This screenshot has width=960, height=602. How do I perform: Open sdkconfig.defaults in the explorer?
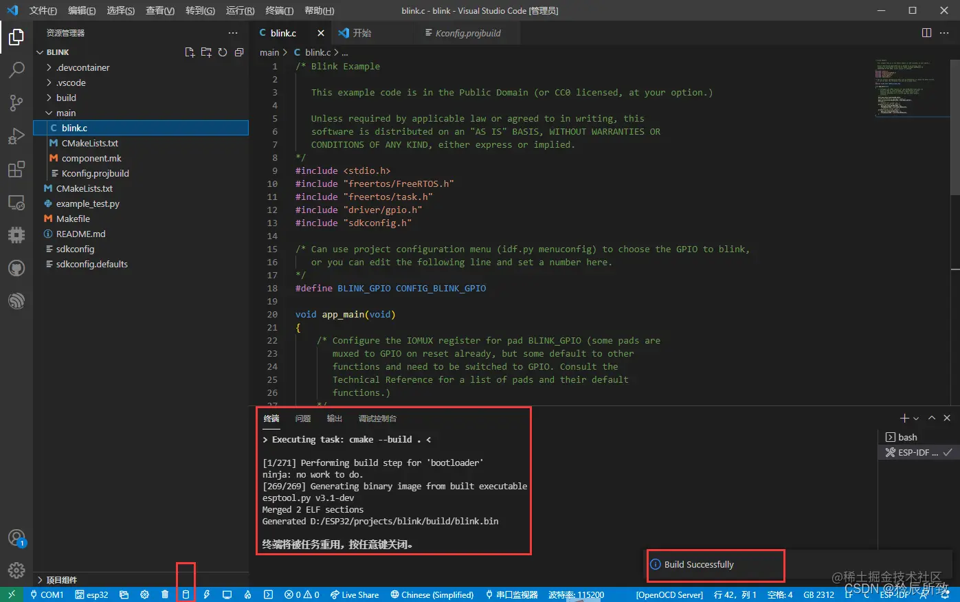(141, 264)
